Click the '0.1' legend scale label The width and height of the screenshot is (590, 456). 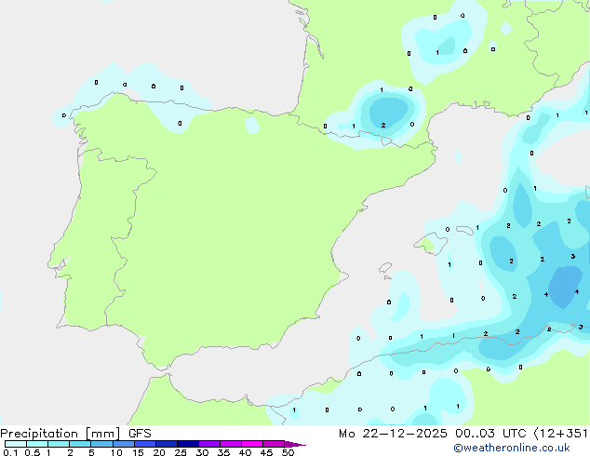click(8, 452)
